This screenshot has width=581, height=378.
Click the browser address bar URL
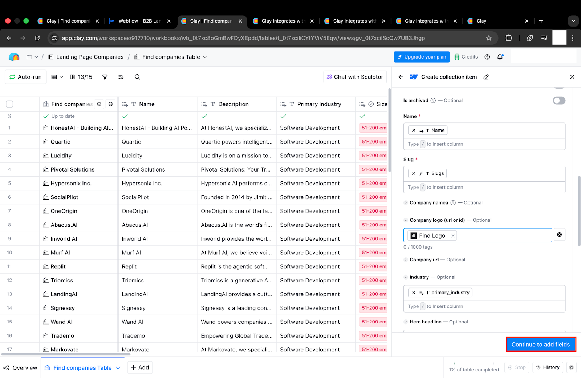pyautogui.click(x=243, y=38)
